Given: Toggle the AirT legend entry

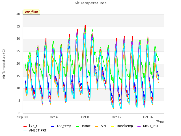Looking at the screenshot, I should [x=101, y=126].
